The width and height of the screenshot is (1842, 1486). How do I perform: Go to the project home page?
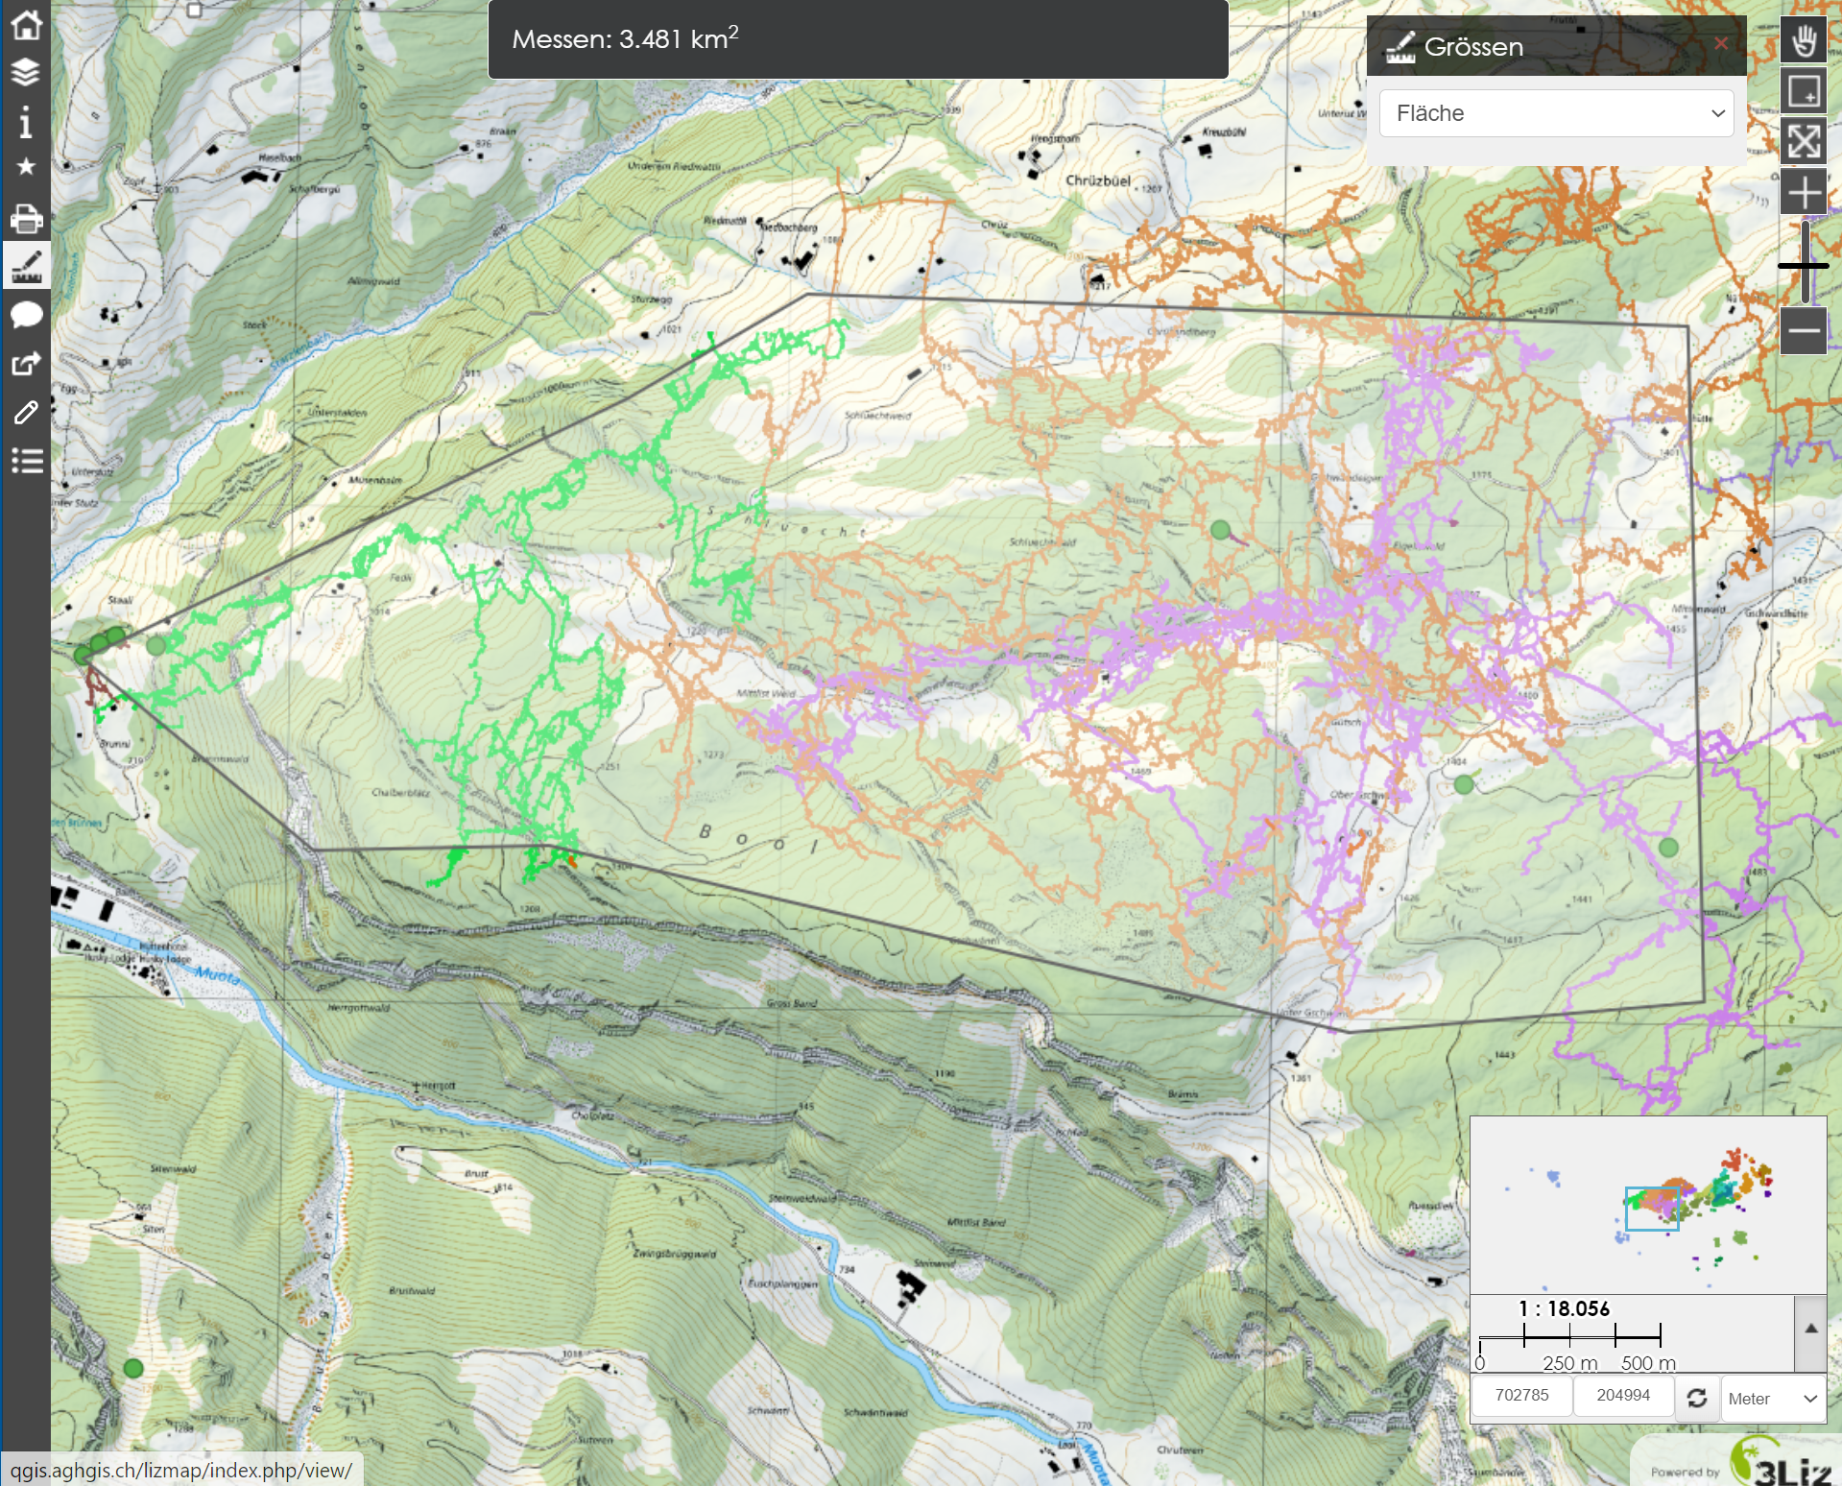(x=26, y=25)
